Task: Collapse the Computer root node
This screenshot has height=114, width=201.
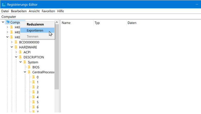Action: click(3, 22)
